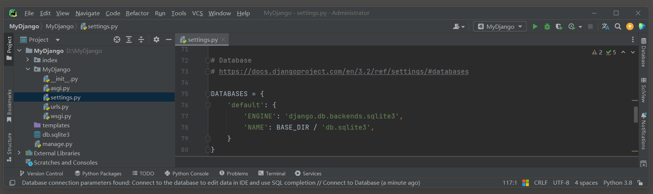Expand External Libraries node
Viewport: 653px width, 194px height.
pos(19,153)
